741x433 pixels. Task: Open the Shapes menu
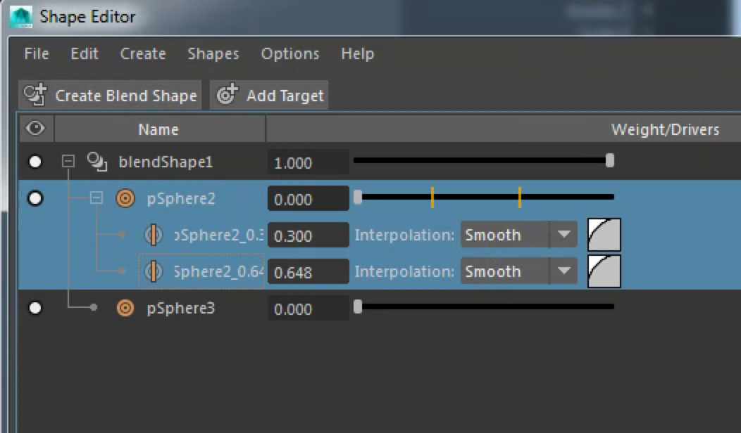pyautogui.click(x=213, y=53)
